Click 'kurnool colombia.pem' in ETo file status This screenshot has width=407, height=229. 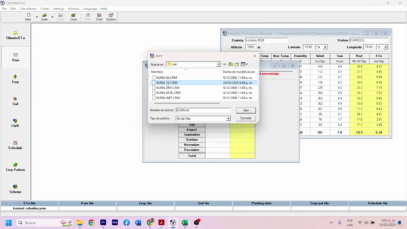(x=29, y=208)
